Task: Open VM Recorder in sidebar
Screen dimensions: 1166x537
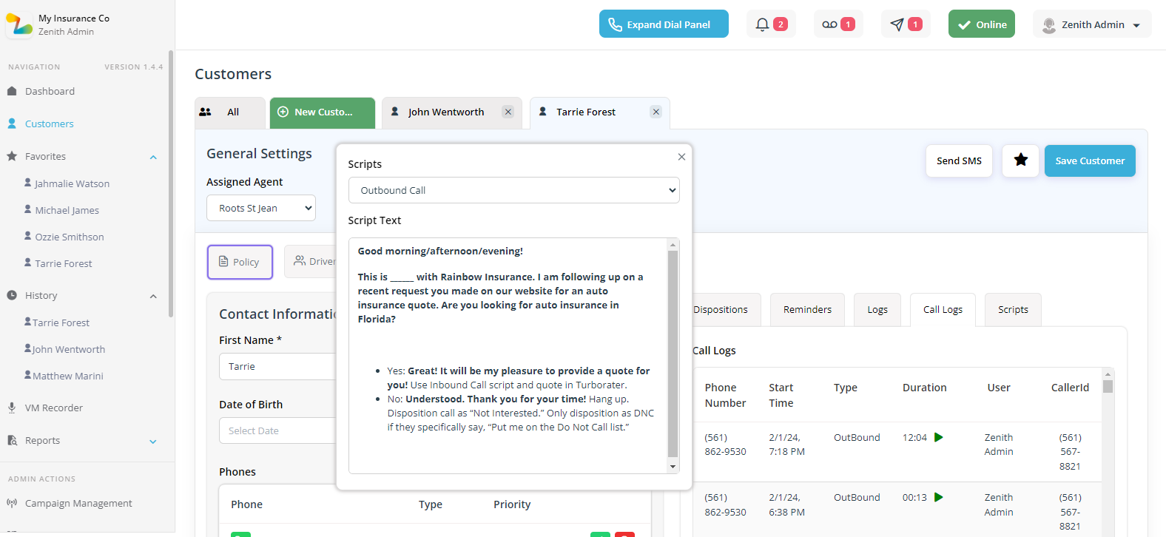Action: point(53,408)
